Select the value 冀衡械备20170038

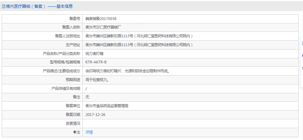pyautogui.click(x=101, y=19)
